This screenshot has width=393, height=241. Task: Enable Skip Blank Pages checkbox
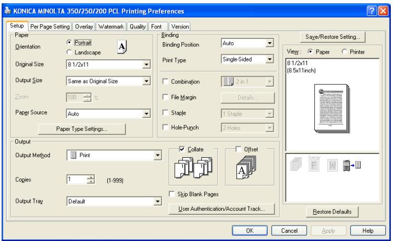click(172, 194)
